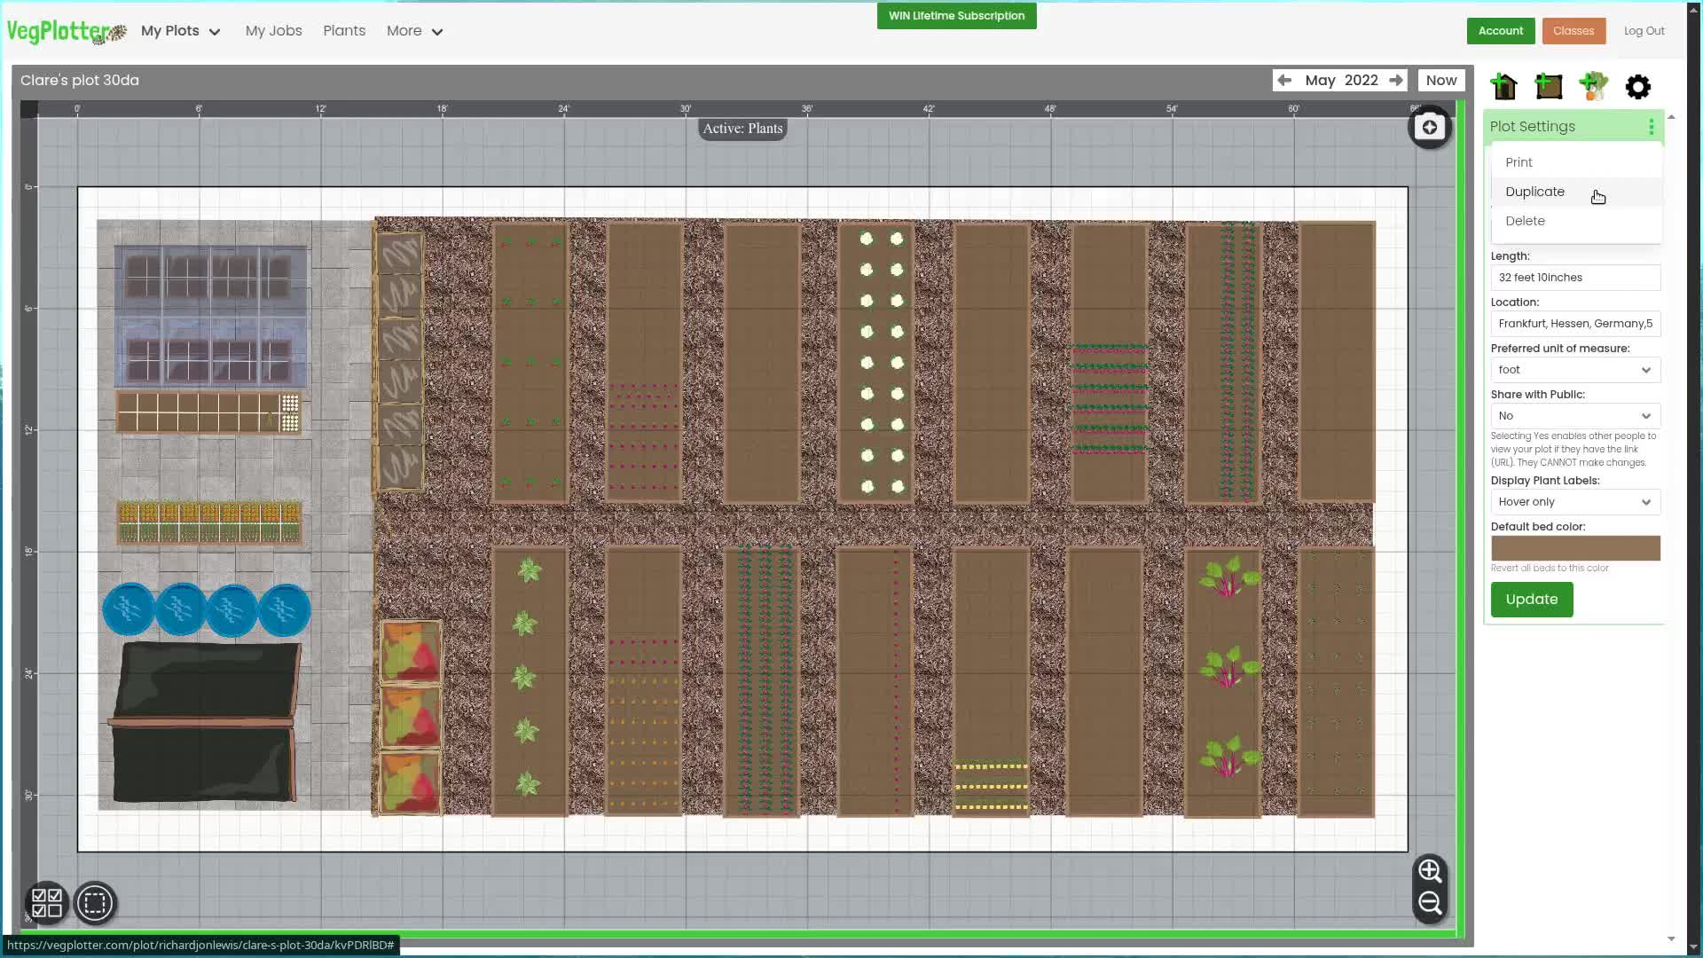Activate the marquee selection tool
Image resolution: width=1703 pixels, height=958 pixels.
tap(95, 903)
